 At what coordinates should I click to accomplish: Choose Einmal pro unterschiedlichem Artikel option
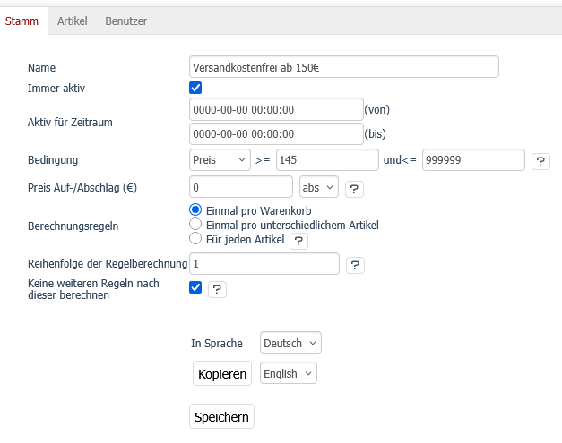click(x=196, y=225)
